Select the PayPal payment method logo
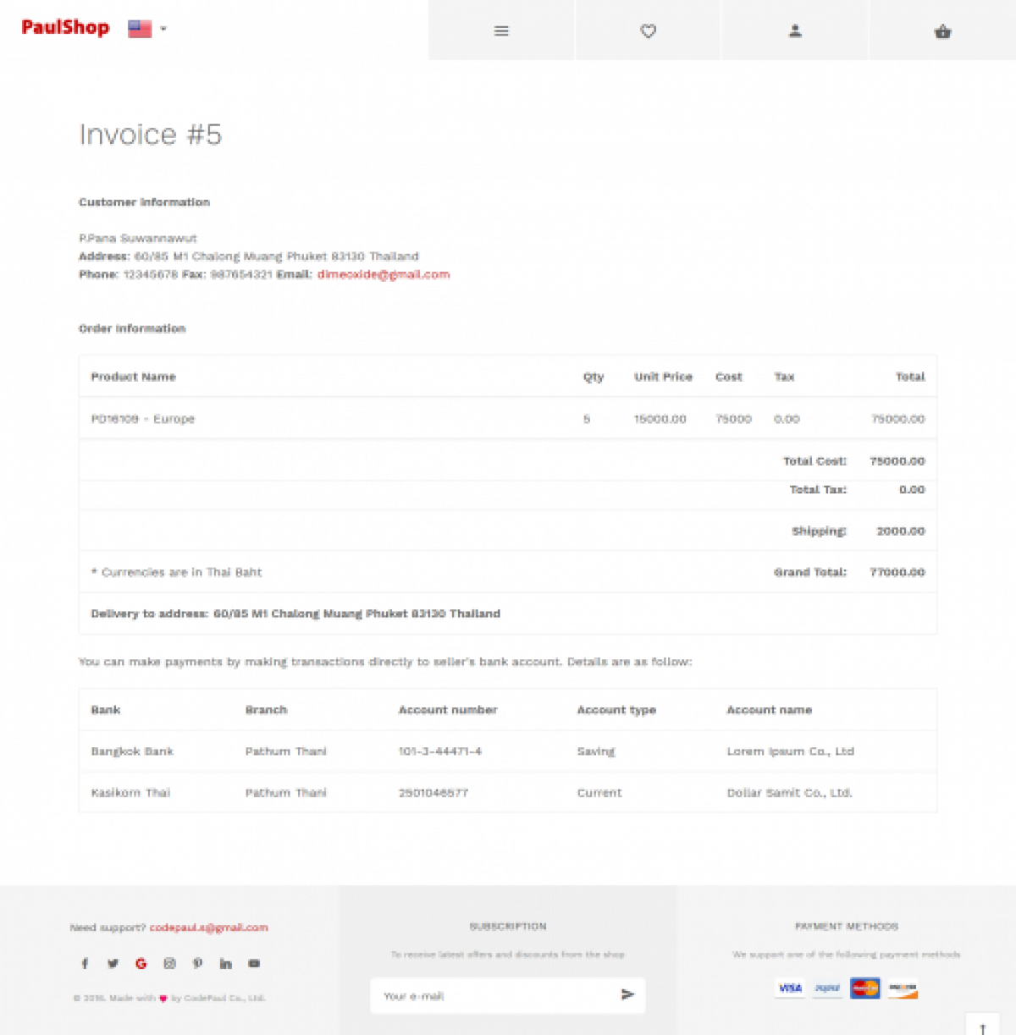Viewport: 1016px width, 1035px height. pos(827,988)
